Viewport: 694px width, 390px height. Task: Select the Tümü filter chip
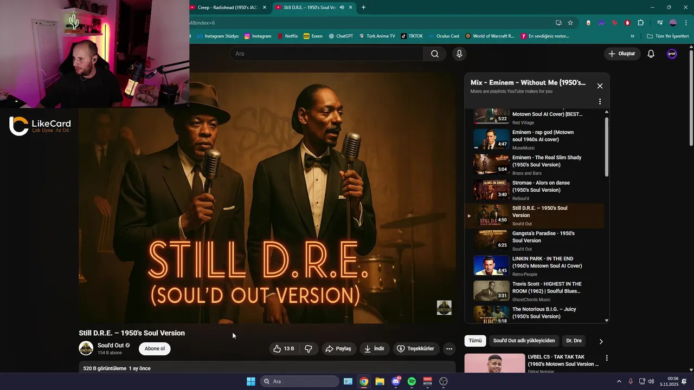coord(475,341)
